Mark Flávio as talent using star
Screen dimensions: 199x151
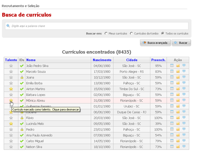(x=11, y=118)
